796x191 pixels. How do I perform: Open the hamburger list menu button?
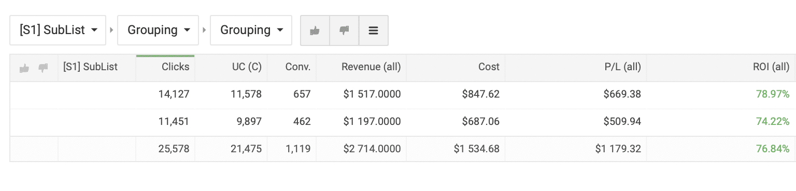pos(373,30)
